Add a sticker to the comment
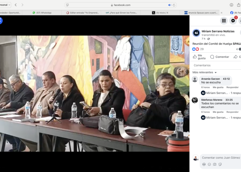This screenshot has height=172, width=241. pos(220,164)
